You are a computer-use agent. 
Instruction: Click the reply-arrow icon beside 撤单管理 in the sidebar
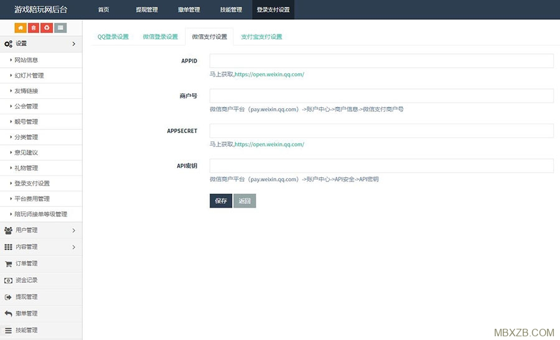click(x=8, y=314)
